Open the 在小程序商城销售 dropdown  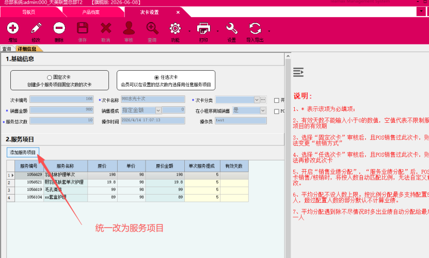(x=263, y=110)
